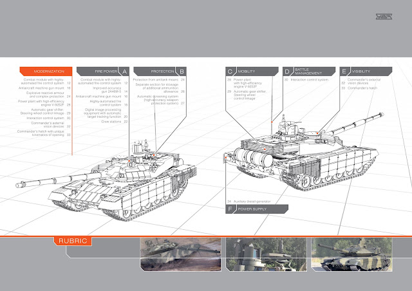The width and height of the screenshot is (412, 291).
Task: Open the E VISIBILITY section header
Action: (x=366, y=71)
